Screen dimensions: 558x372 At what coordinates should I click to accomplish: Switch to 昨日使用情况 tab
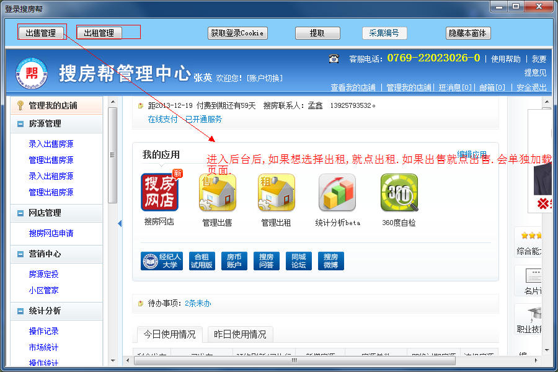coord(240,334)
